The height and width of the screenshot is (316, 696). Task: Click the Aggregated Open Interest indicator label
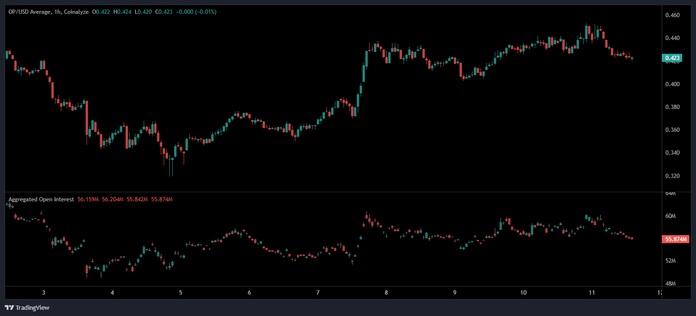(41, 199)
